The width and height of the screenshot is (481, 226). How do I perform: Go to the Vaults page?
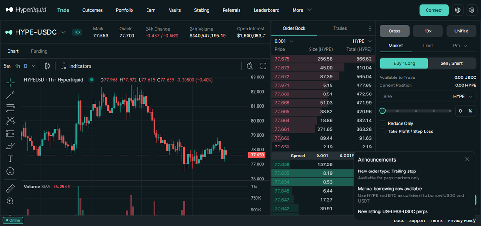pos(175,10)
